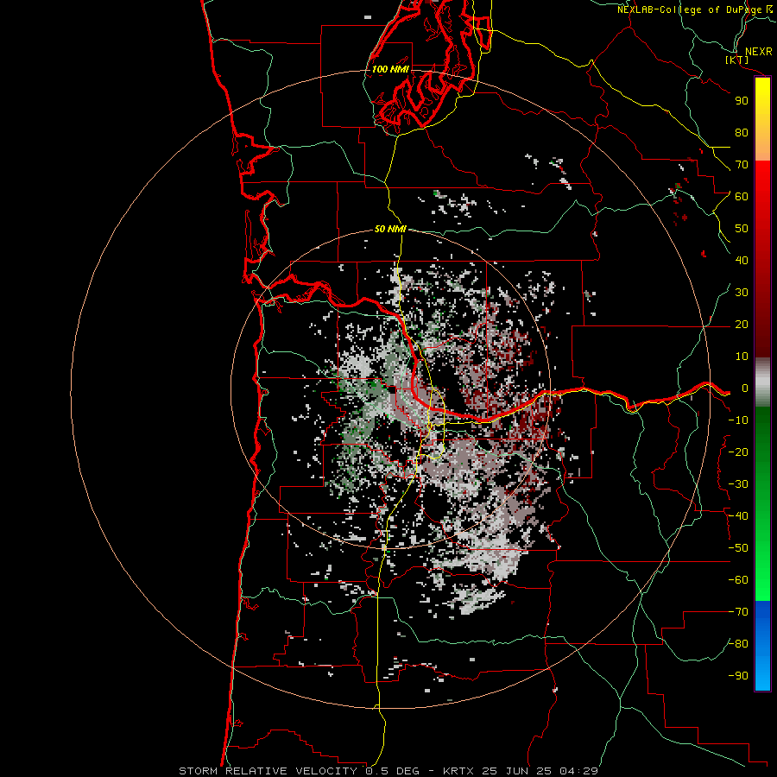777x777 pixels.
Task: Click the "NEXR" label at top right
Action: click(x=759, y=51)
